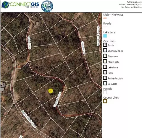Click the Bostic city limits legend icon
Viewport: 142px width, 138px height.
coord(105,45)
